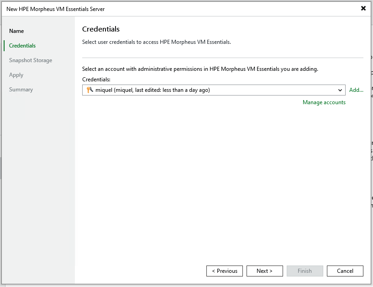The image size is (373, 287).
Task: Select the Credentials wizard step
Action: [x=22, y=46]
